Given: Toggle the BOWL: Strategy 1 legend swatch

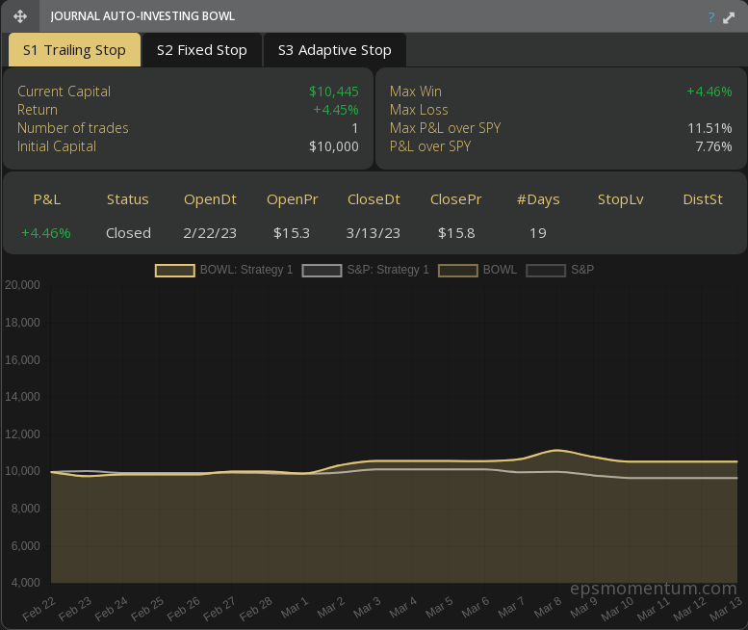Looking at the screenshot, I should point(174,271).
